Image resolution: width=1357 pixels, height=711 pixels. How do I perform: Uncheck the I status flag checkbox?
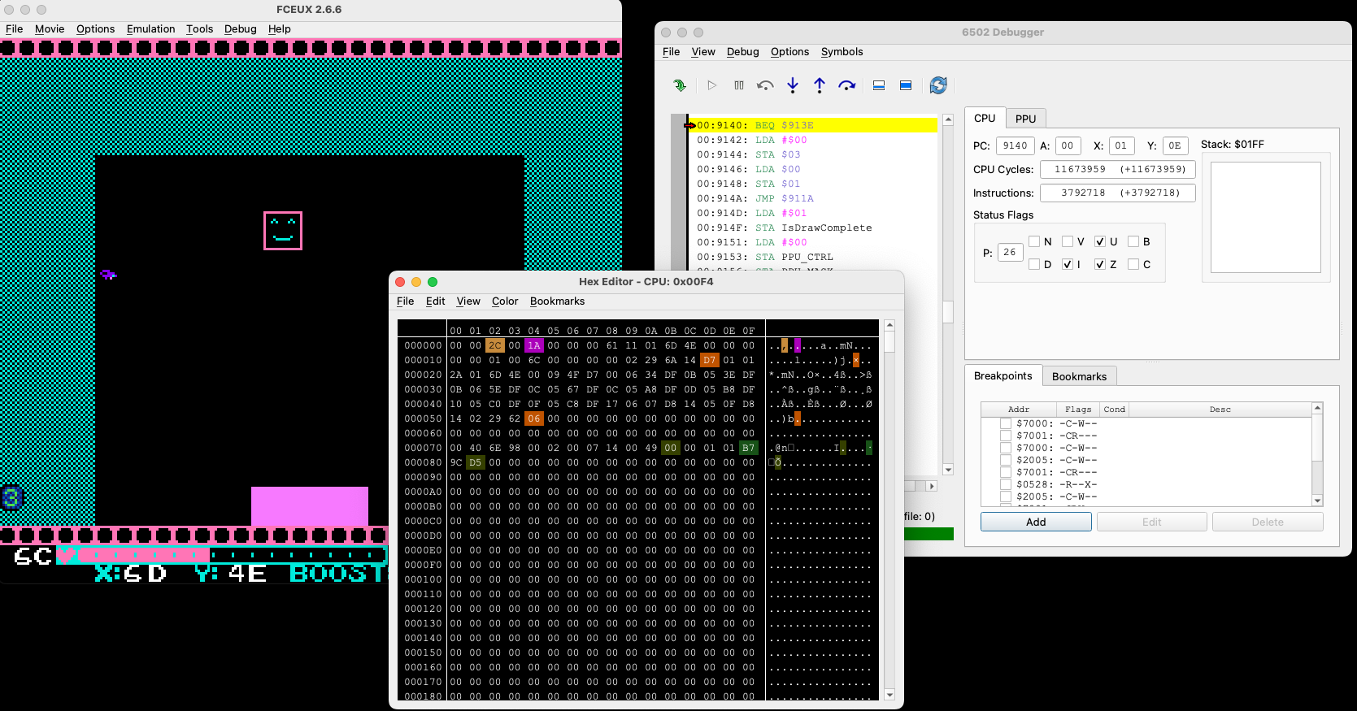click(x=1068, y=264)
